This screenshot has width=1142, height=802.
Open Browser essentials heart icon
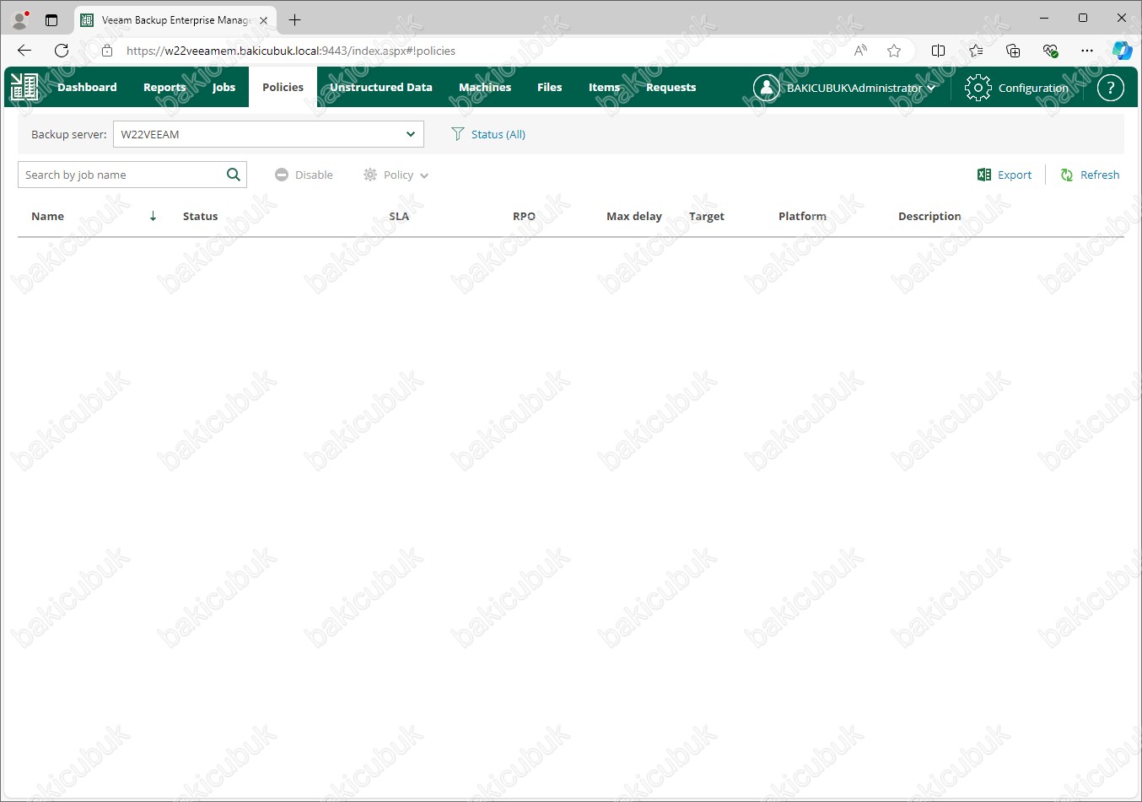pyautogui.click(x=1050, y=51)
